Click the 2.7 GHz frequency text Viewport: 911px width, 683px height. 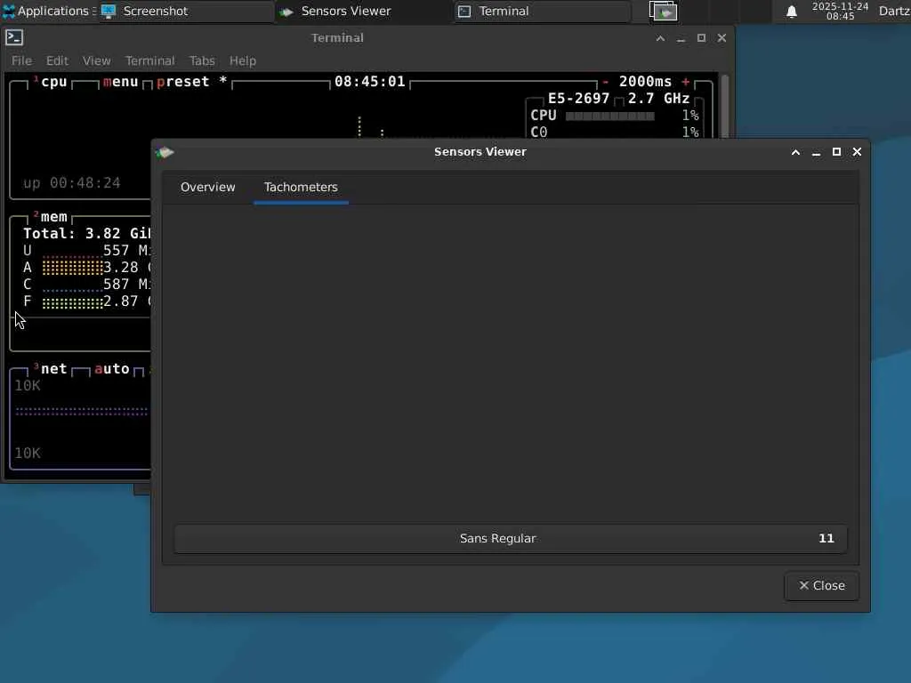(659, 98)
